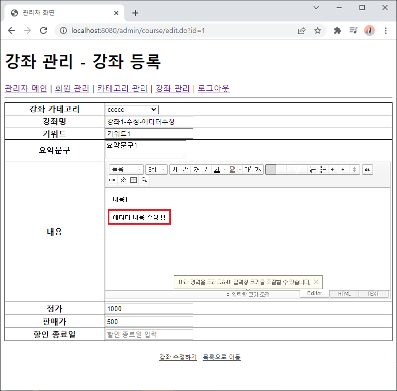
Task: Apply strikethrough formatting in the editor
Action: pos(206,169)
